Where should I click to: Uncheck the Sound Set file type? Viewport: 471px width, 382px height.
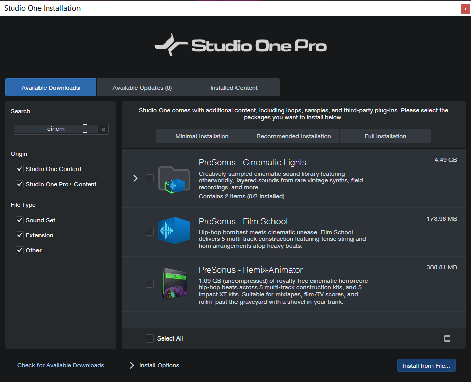(x=20, y=220)
